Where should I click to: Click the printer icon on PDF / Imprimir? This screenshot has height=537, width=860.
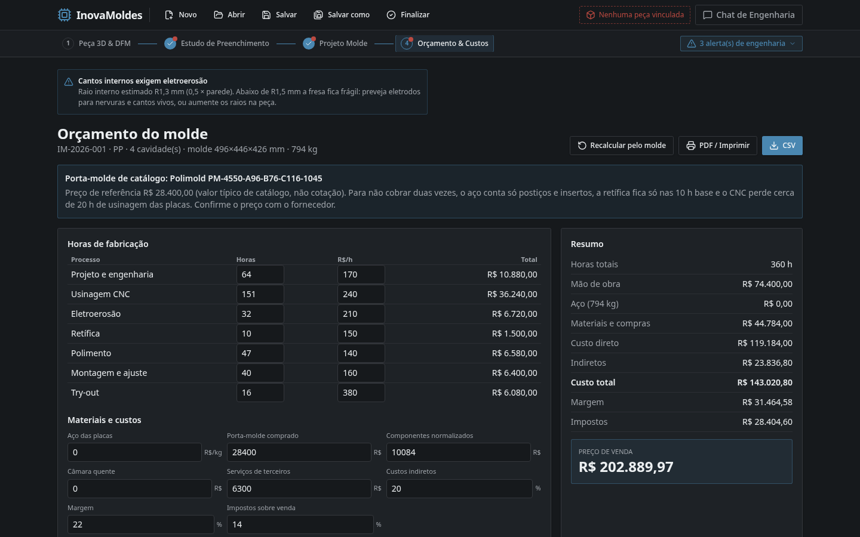pos(691,146)
